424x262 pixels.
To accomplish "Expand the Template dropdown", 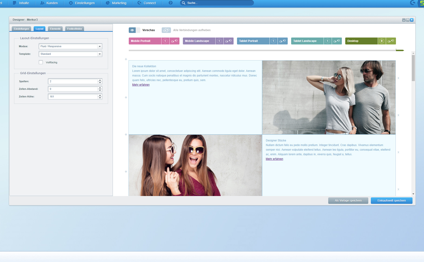I will click(100, 54).
